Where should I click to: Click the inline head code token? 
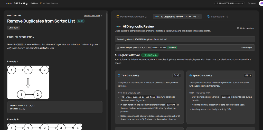(x=20, y=45)
